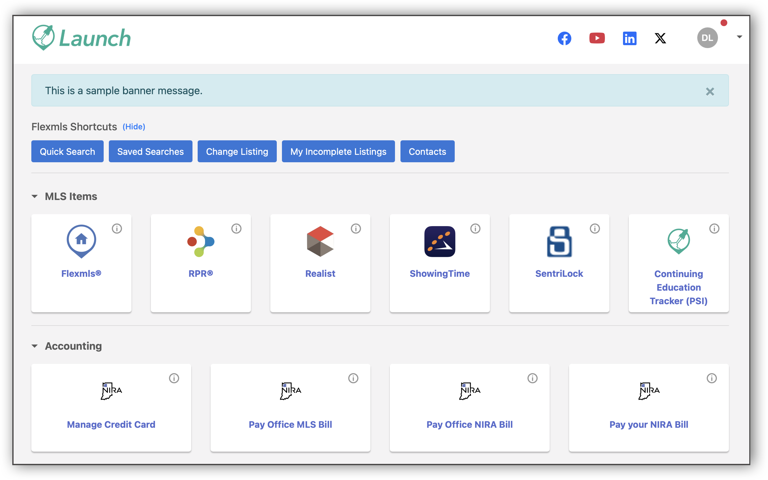Image resolution: width=768 pixels, height=480 pixels.
Task: Click the Quick Search shortcut
Action: click(x=67, y=151)
